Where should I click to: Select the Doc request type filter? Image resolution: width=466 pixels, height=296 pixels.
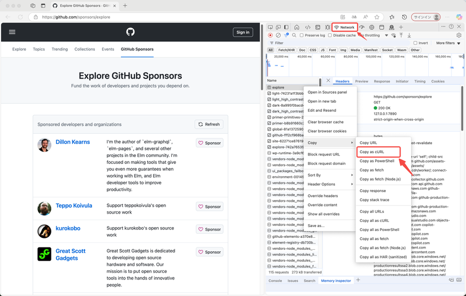pos(302,50)
